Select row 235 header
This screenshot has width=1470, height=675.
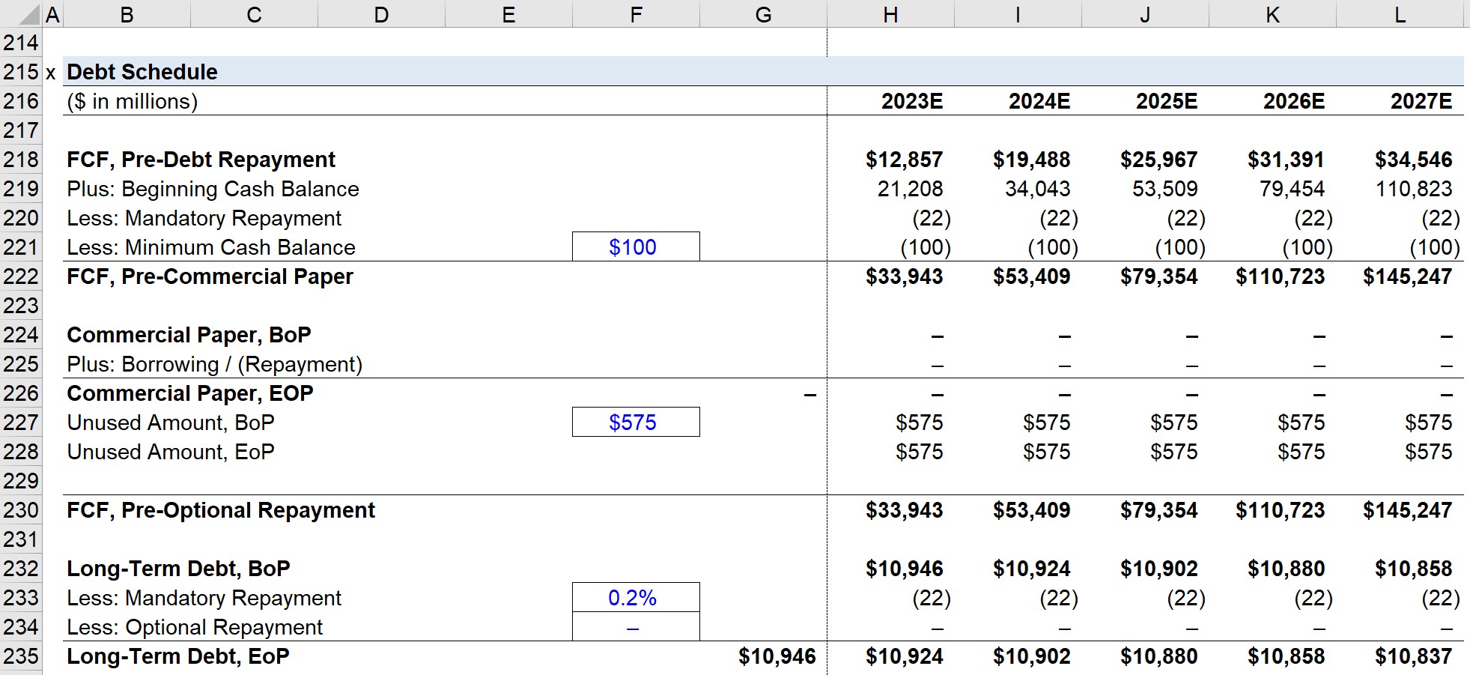pos(21,656)
